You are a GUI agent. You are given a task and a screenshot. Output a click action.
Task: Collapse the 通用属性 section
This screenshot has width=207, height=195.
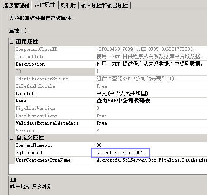[x=11, y=42]
